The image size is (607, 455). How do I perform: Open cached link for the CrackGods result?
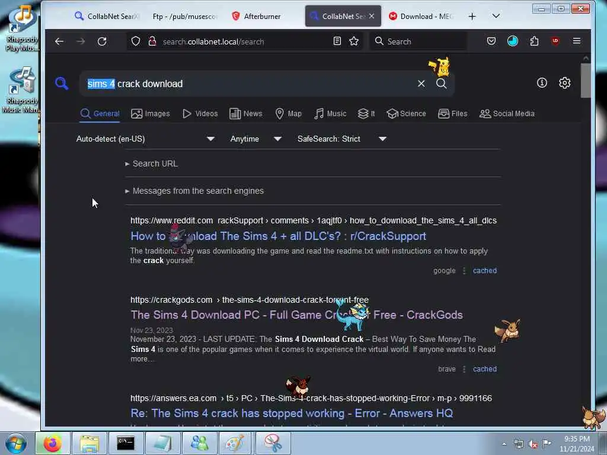click(485, 369)
